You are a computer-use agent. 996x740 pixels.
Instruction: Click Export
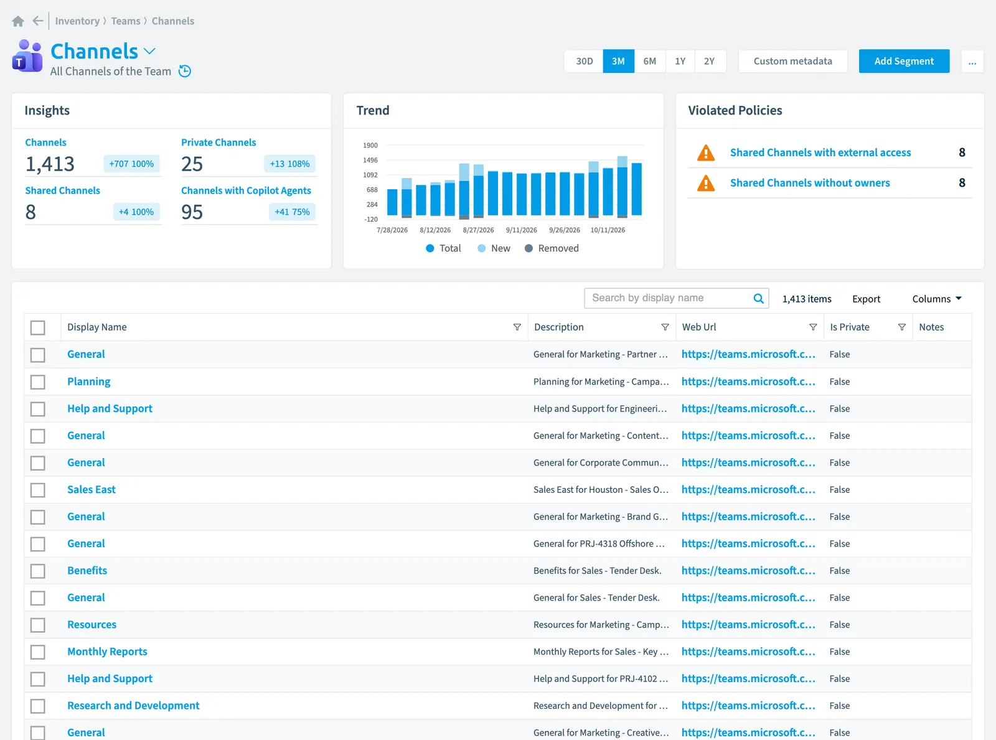click(x=866, y=299)
